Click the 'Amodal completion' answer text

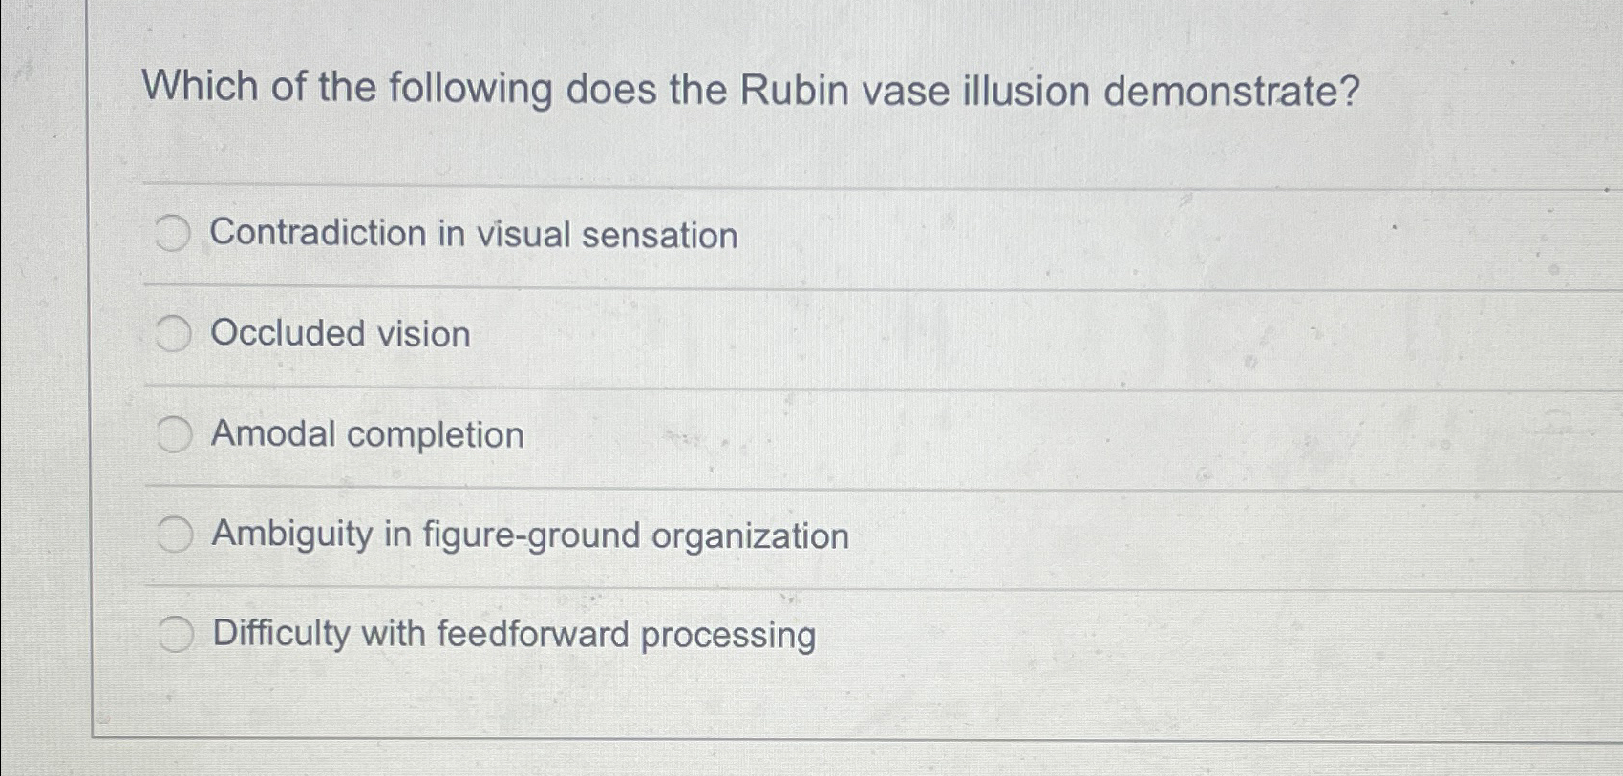coord(367,436)
